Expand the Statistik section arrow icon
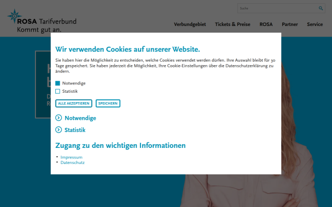This screenshot has width=332, height=207. point(59,130)
